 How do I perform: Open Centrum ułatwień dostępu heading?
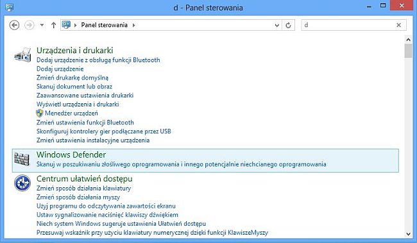coord(84,179)
